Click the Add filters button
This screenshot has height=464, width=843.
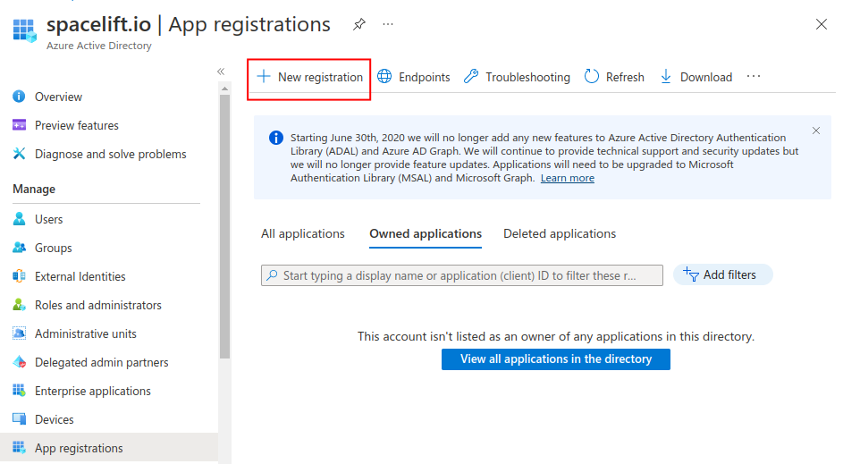[x=722, y=274]
